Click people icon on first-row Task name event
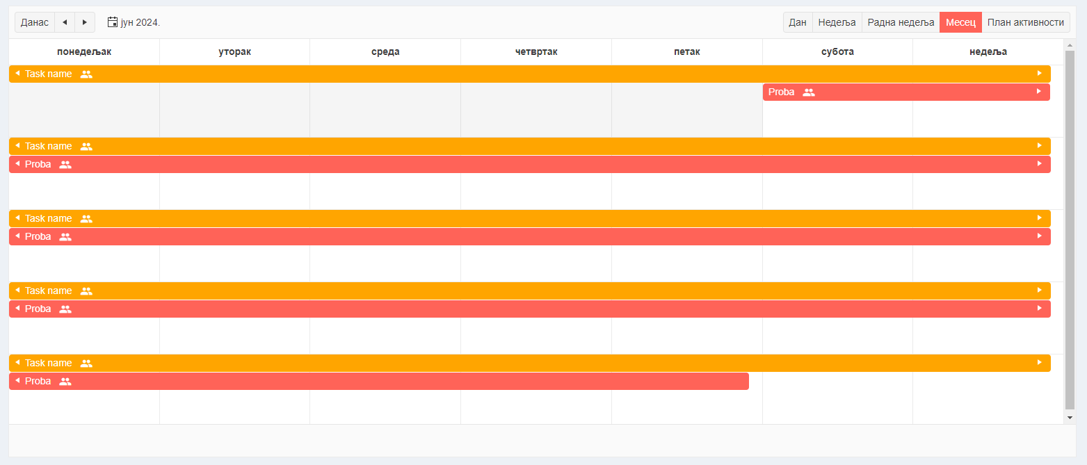Screen dimensions: 1087x465 coord(86,74)
